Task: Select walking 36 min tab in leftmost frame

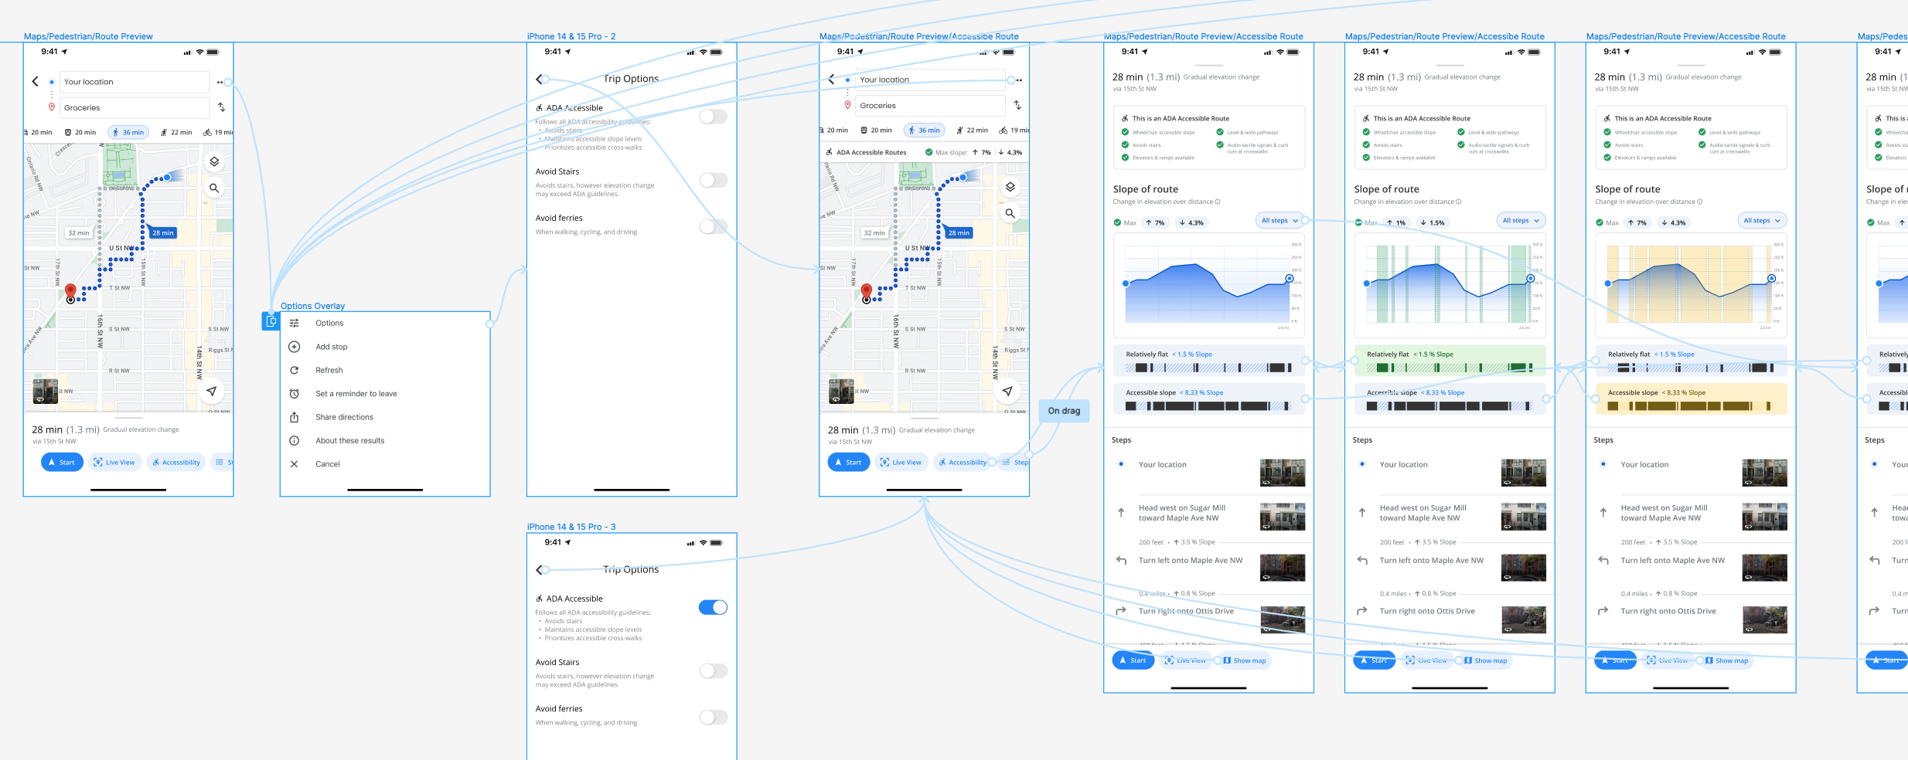Action: (128, 132)
